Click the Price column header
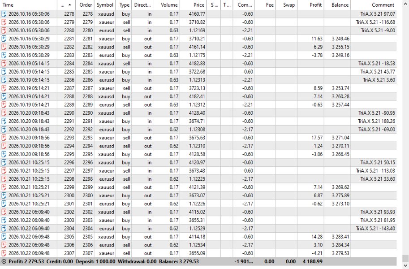 click(x=193, y=4)
